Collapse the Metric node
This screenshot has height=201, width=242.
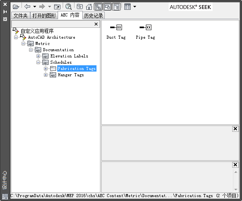[23, 43]
